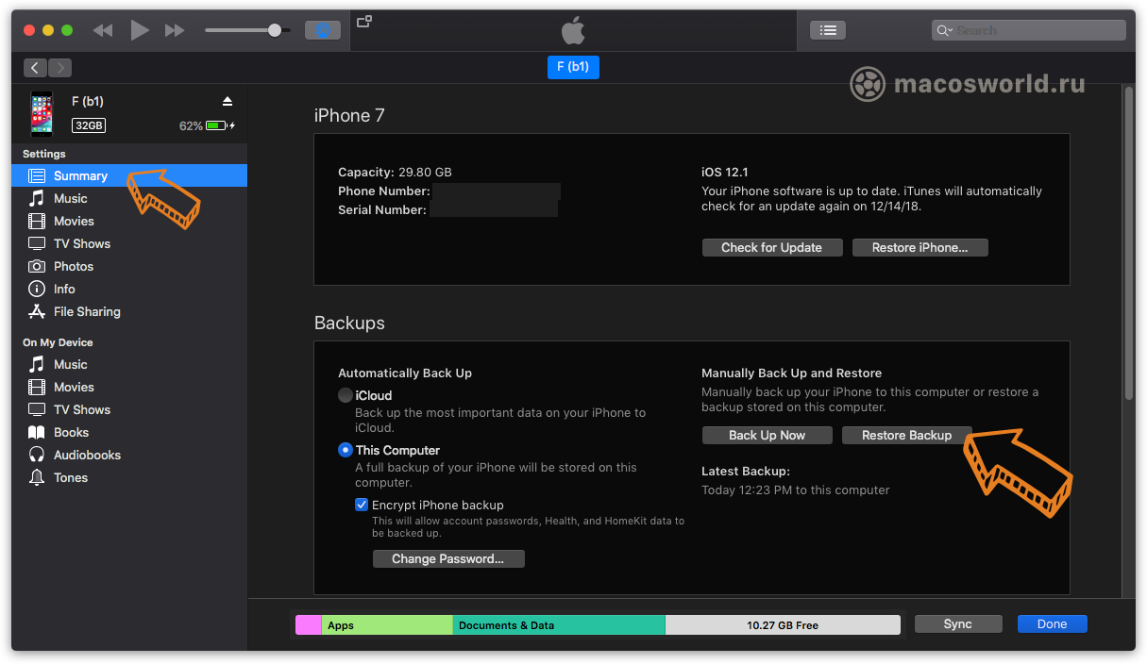Click the 10.27 GB Free segment

783,624
